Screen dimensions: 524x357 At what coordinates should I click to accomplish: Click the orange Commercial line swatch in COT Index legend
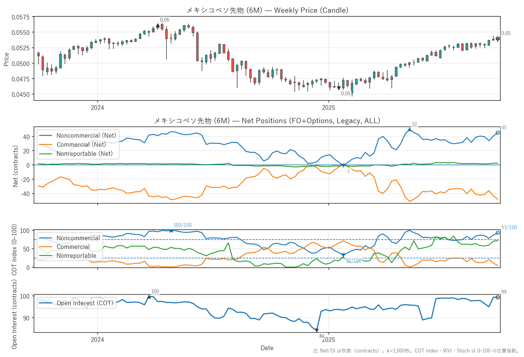(46, 247)
